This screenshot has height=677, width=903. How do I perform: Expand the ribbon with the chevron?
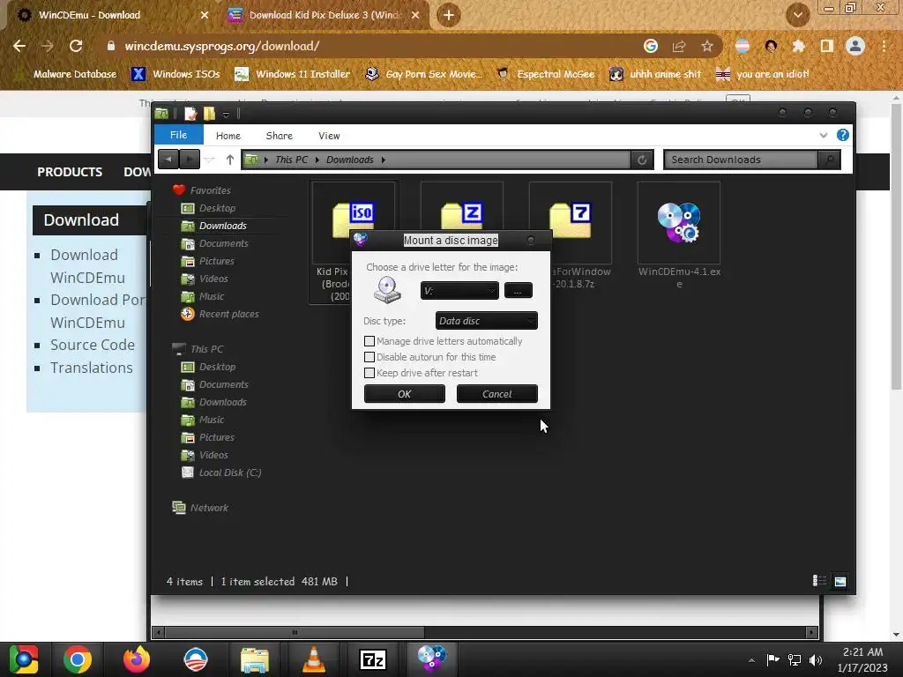coord(824,135)
